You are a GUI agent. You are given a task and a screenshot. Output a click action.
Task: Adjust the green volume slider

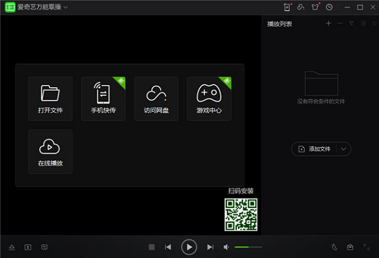[x=248, y=247]
